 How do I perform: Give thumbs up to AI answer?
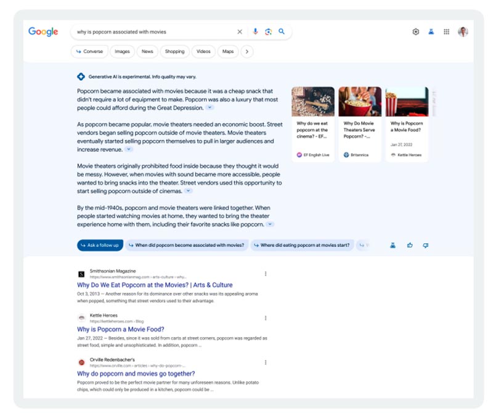(x=410, y=245)
